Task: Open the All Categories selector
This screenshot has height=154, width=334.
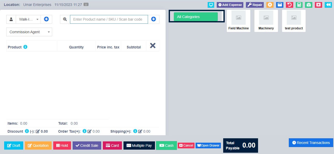Action: pos(196,17)
